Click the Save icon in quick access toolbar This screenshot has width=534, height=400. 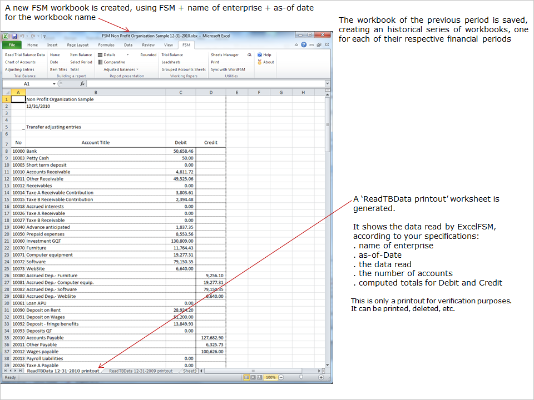point(14,35)
